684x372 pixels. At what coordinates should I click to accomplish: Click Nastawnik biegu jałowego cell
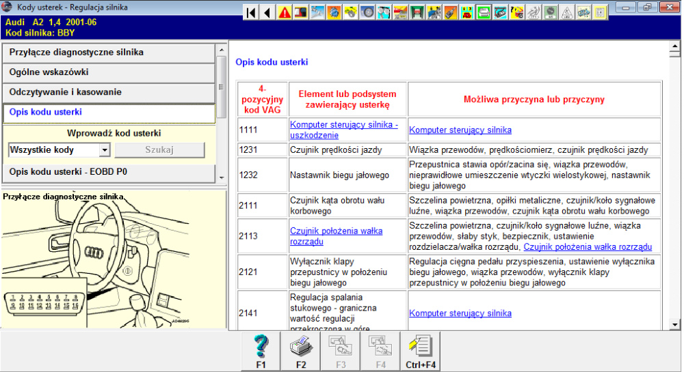point(347,175)
